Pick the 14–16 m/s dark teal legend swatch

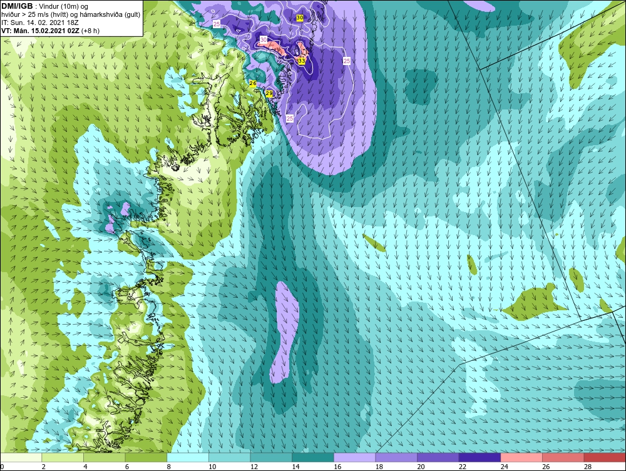tap(313, 457)
